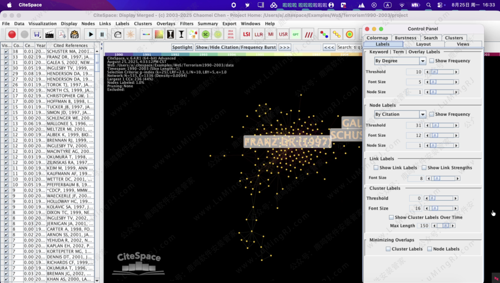
Task: Toggle Show Cluster Labels Over Time
Action: (391, 217)
